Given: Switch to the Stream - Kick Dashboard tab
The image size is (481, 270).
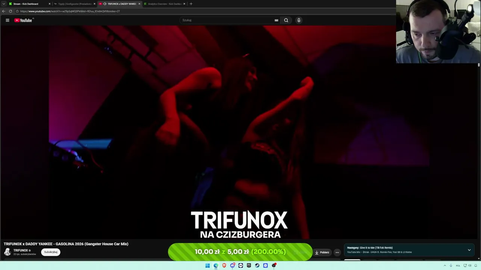Looking at the screenshot, I should point(29,4).
